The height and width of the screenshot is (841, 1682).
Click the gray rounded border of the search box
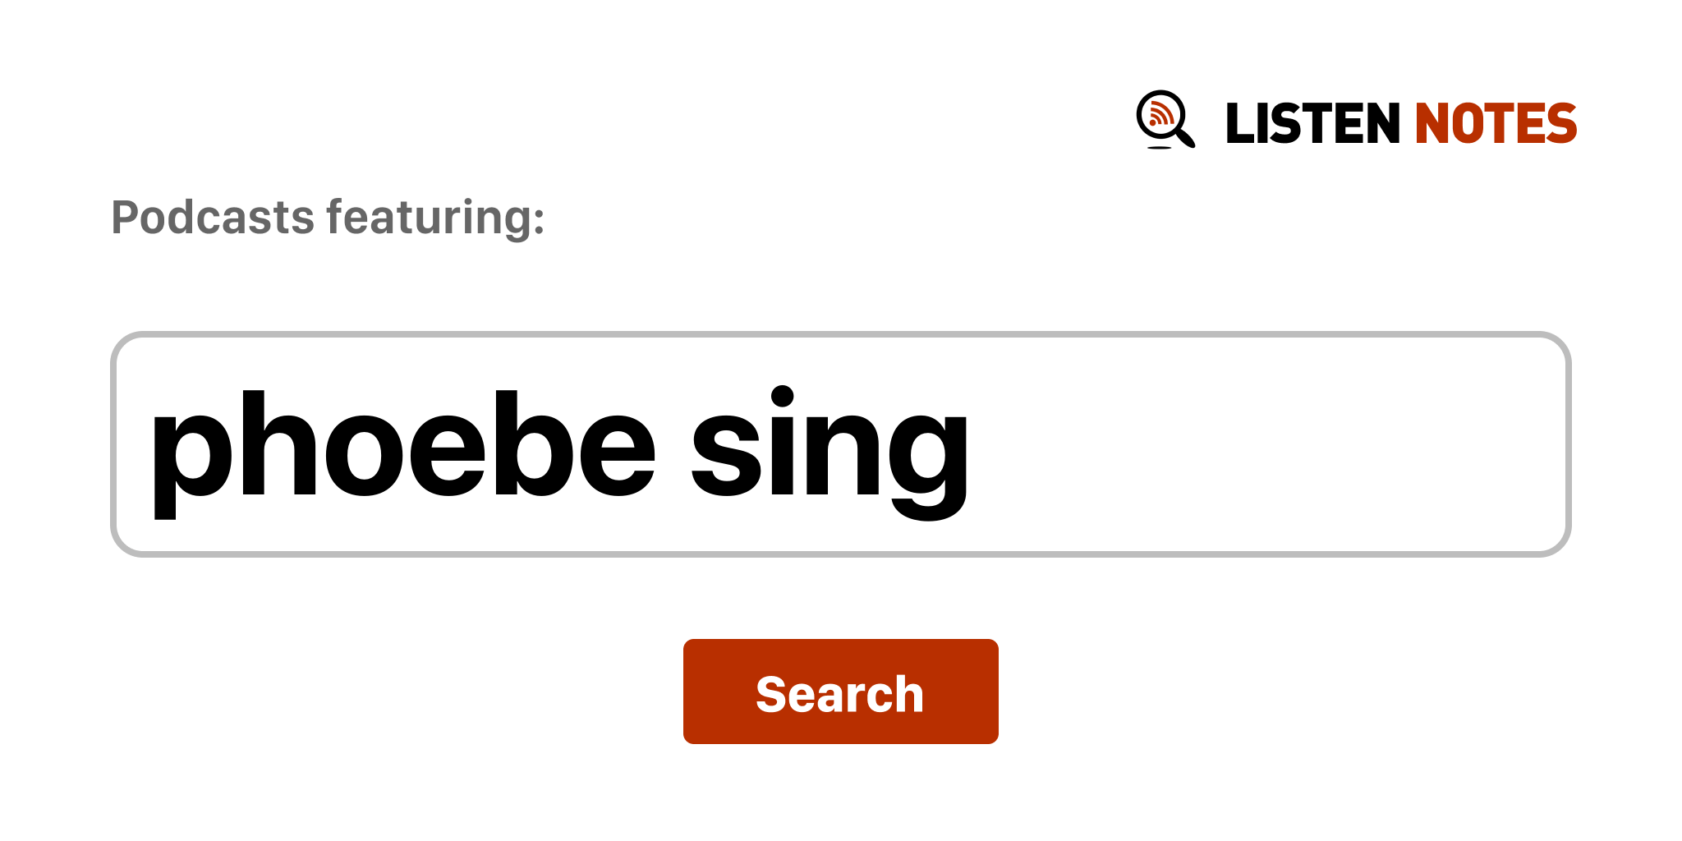point(840,335)
